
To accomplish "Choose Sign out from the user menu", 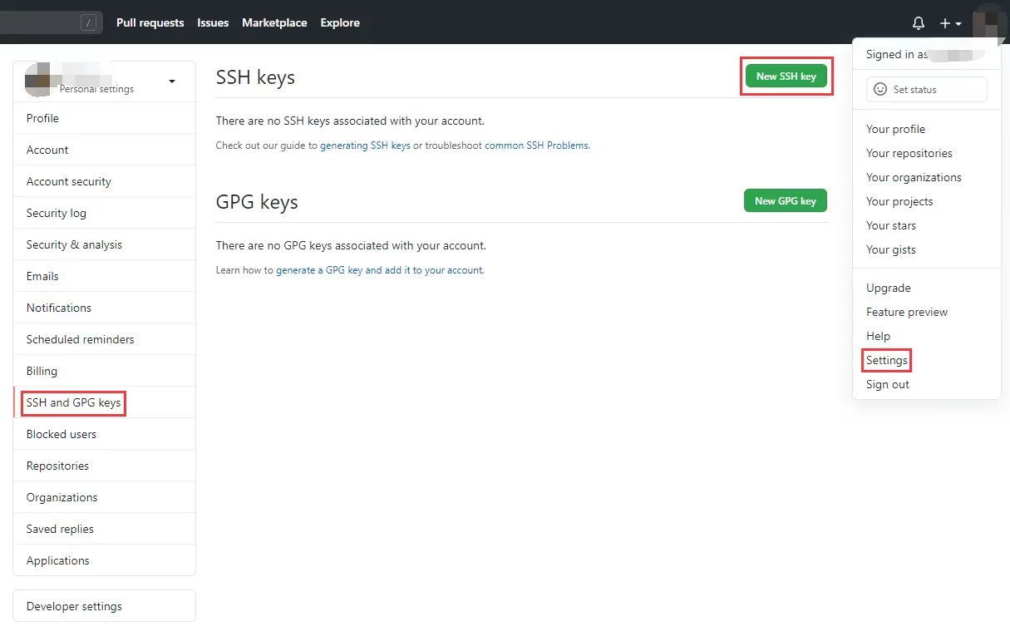I will [887, 385].
